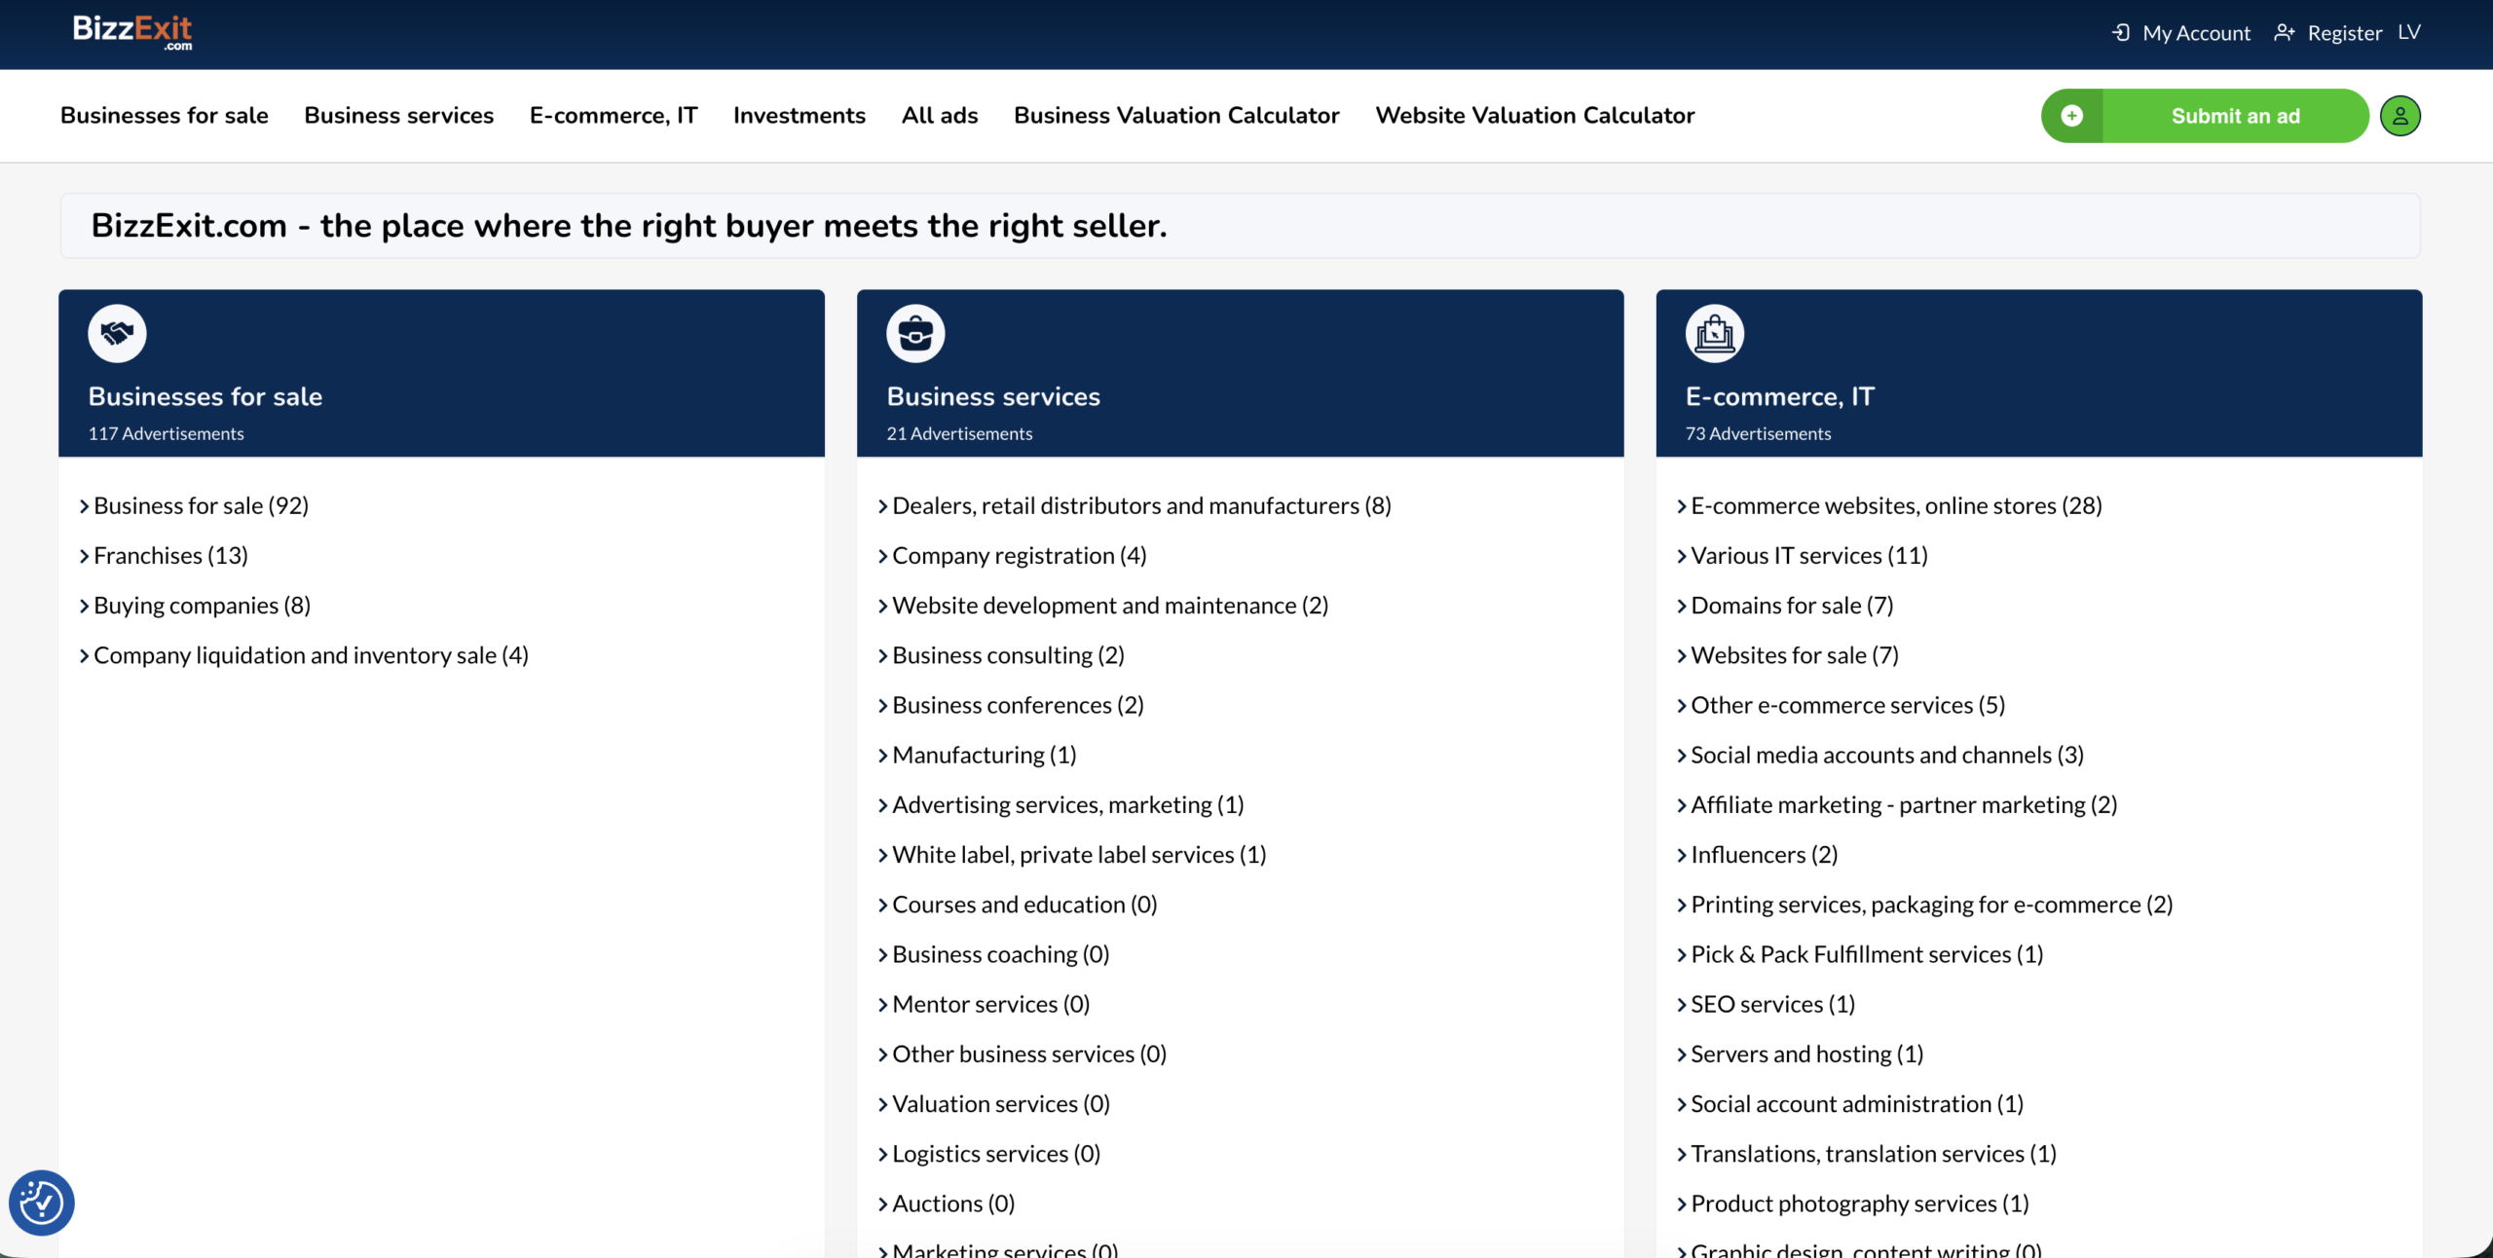
Task: Click the add-user icon beside Register
Action: pos(2284,33)
